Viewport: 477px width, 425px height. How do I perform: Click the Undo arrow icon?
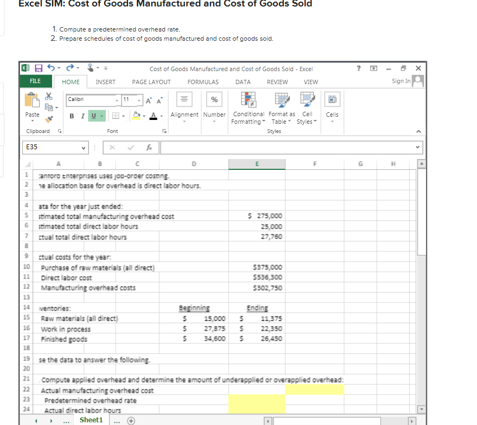[x=51, y=68]
